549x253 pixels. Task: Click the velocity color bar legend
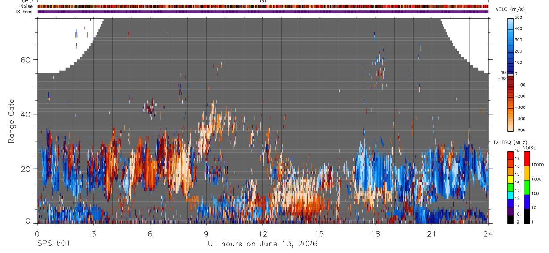[511, 74]
